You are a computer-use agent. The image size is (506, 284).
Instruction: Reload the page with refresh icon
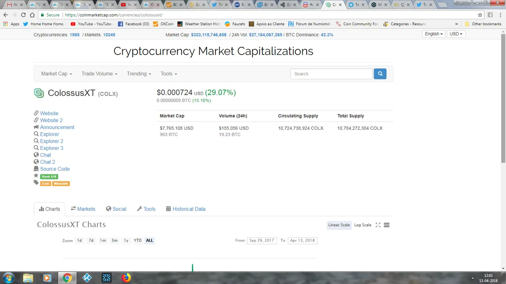coord(23,15)
